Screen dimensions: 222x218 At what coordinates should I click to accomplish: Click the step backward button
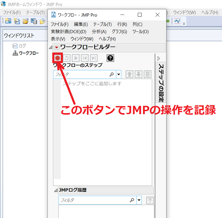pyautogui.click(x=85, y=58)
